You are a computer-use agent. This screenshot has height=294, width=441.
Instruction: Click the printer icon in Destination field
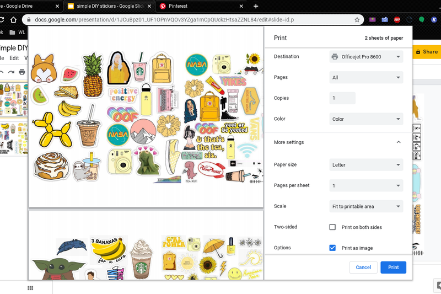[x=335, y=57]
